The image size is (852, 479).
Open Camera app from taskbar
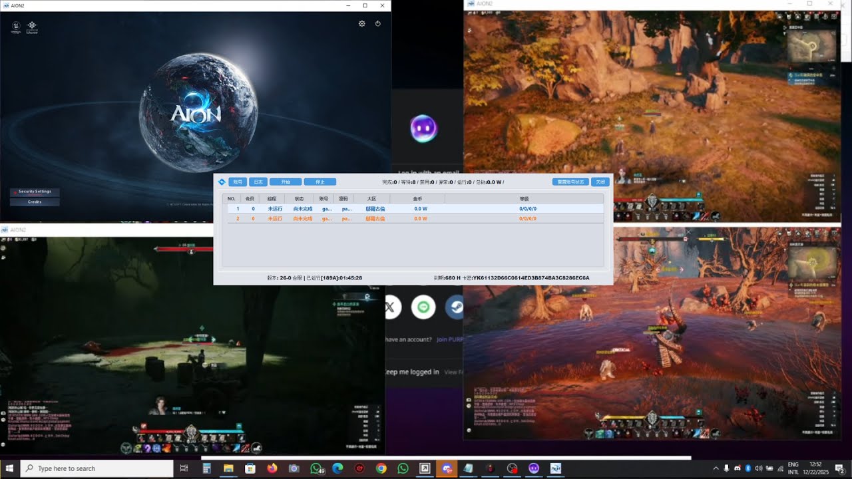tap(294, 468)
